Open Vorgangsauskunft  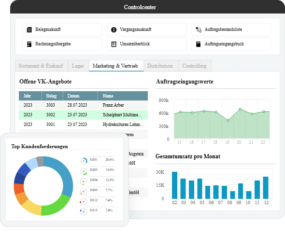click(146, 29)
